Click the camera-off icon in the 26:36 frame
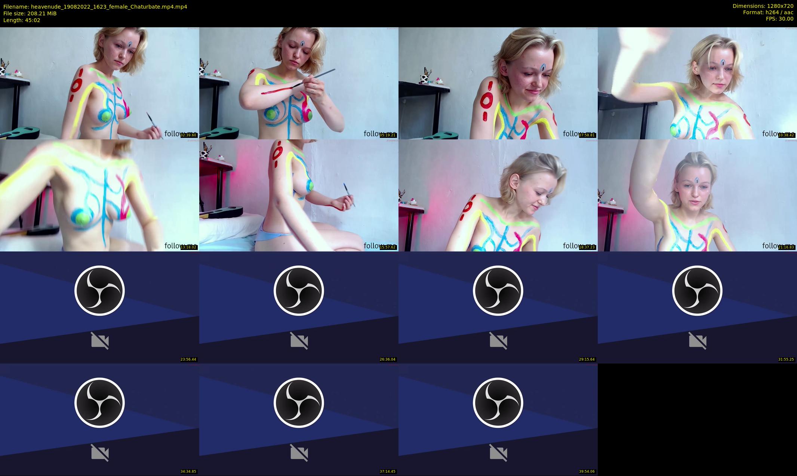This screenshot has width=797, height=476. (299, 341)
